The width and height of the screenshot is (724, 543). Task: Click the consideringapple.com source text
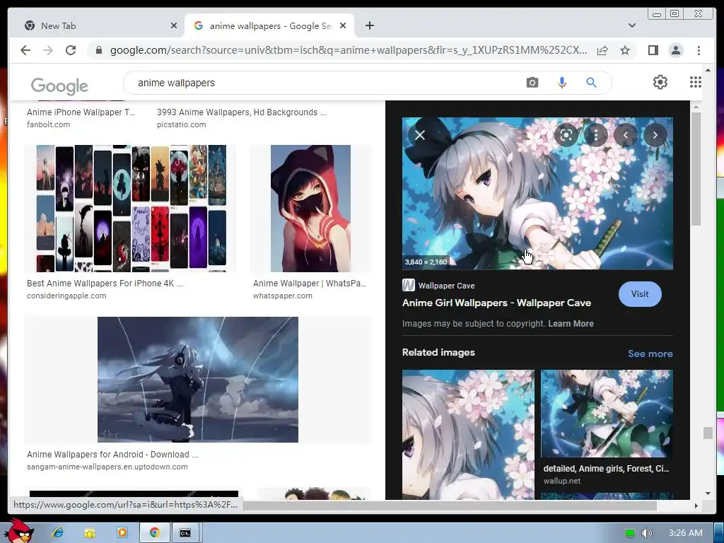[x=66, y=296]
